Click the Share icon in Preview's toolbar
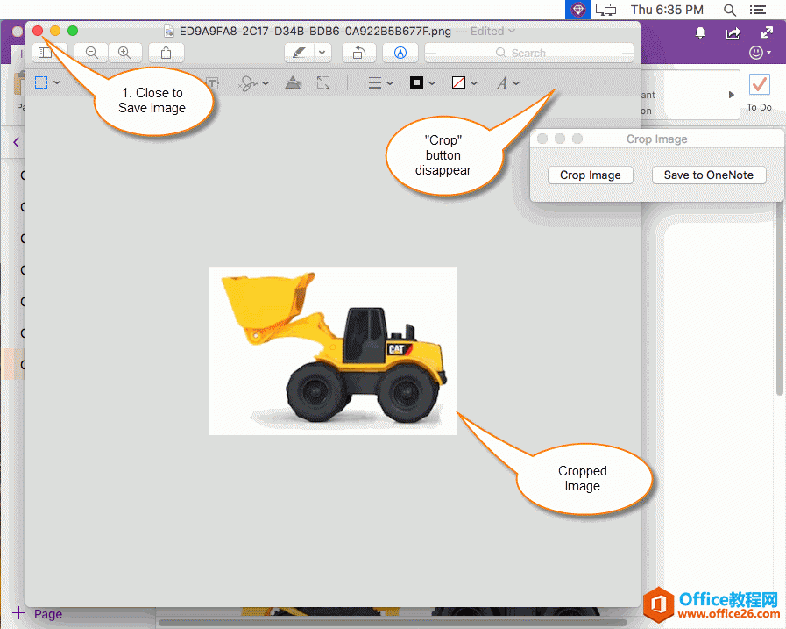 166,53
